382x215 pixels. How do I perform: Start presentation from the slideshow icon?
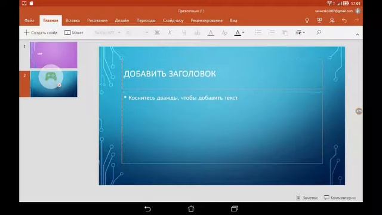(x=319, y=20)
